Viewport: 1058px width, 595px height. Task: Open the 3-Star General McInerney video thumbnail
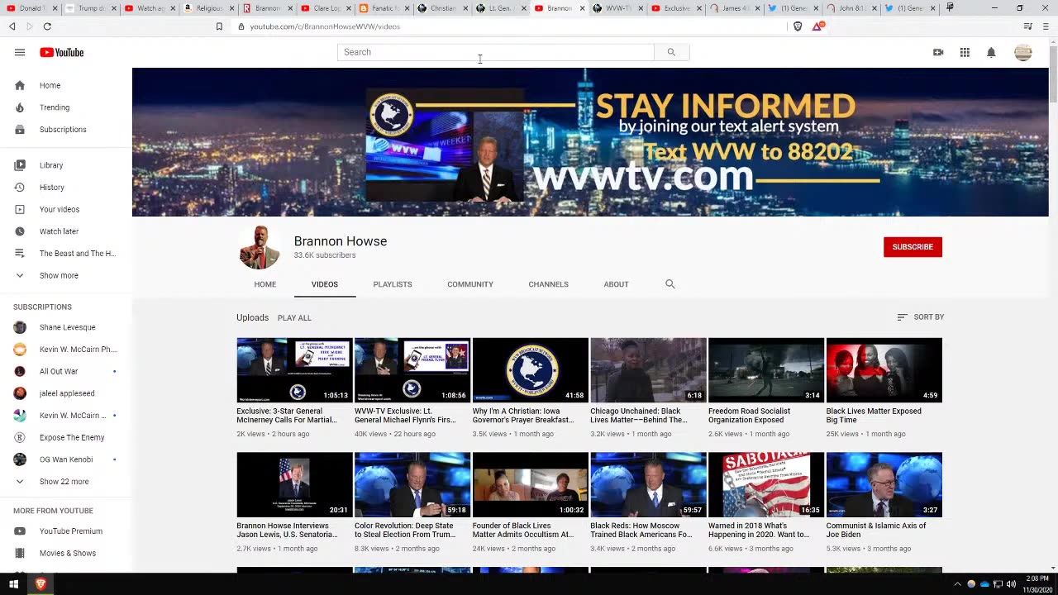pyautogui.click(x=294, y=370)
